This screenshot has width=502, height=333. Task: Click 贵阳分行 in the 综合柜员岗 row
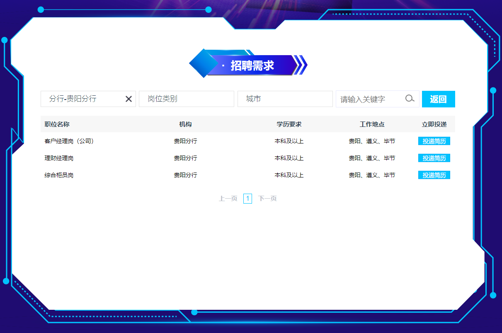click(185, 175)
